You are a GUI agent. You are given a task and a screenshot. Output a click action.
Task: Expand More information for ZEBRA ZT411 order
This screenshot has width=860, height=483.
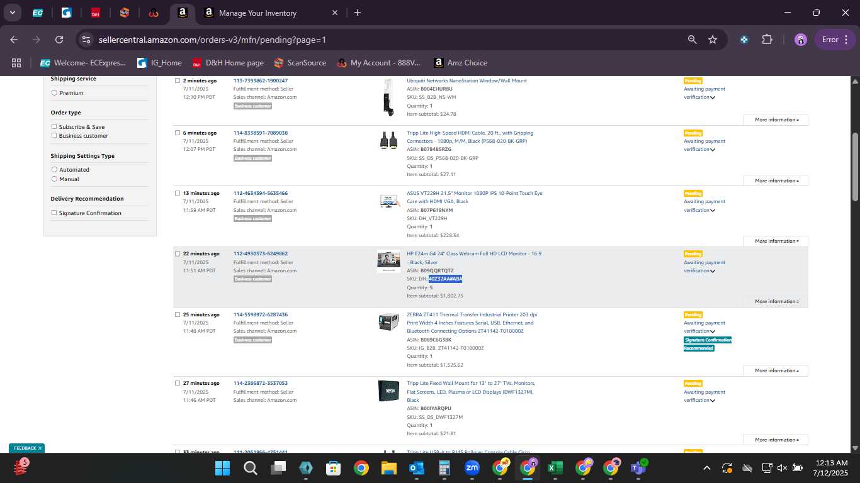(776, 370)
